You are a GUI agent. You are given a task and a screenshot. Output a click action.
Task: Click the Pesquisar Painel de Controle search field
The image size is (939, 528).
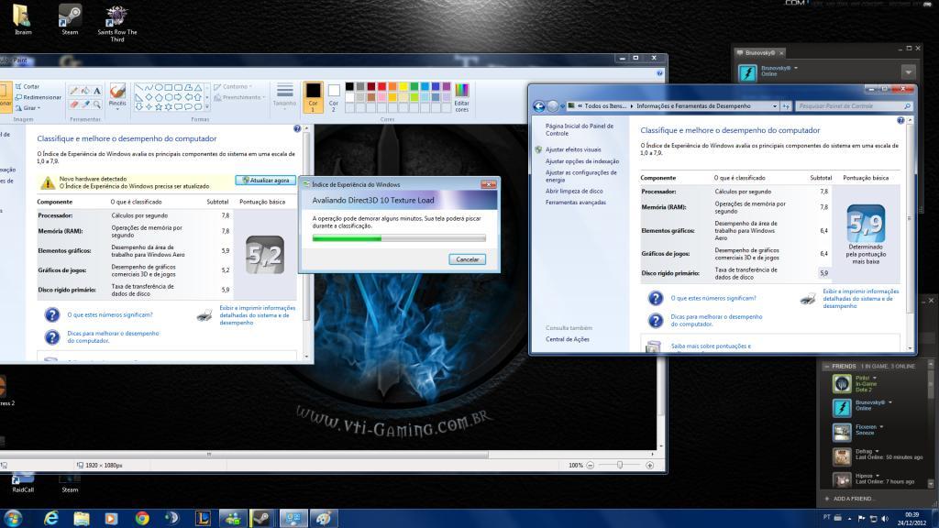click(855, 106)
